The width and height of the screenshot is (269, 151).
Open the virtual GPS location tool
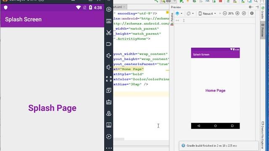pyautogui.click(x=108, y=113)
